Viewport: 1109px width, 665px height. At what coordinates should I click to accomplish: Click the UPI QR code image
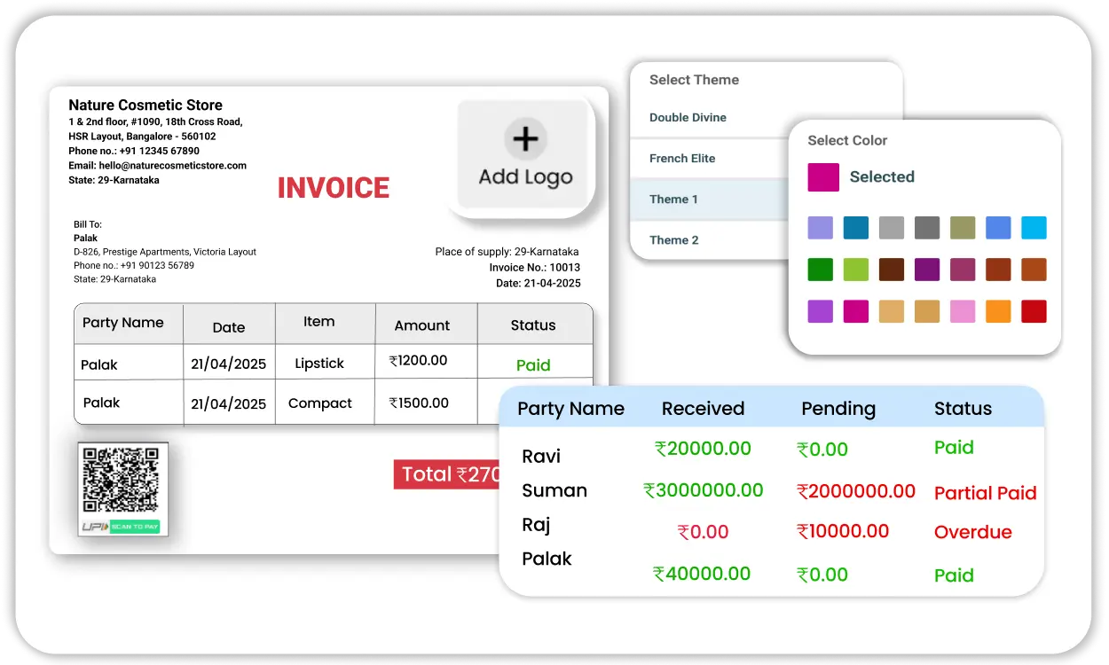(x=121, y=480)
